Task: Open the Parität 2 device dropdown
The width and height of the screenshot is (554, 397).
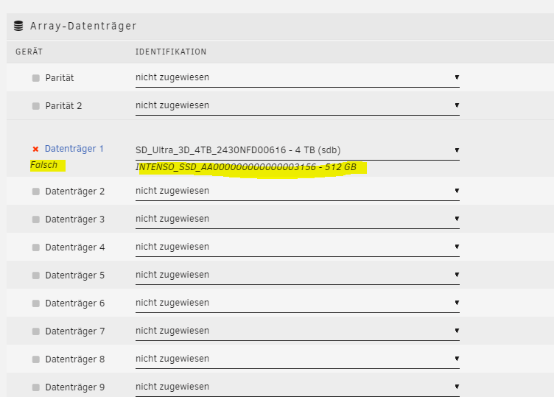Action: click(x=298, y=105)
